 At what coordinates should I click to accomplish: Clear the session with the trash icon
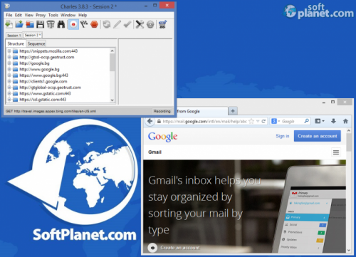[x=51, y=24]
